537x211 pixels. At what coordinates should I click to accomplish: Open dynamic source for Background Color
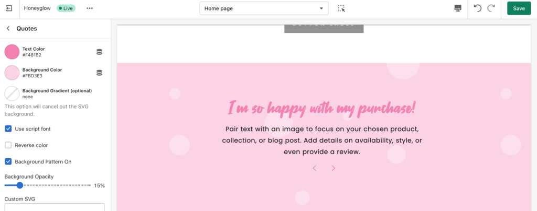tap(99, 73)
